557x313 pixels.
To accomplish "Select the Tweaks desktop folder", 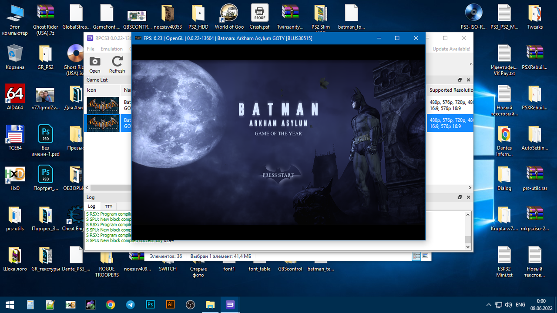I will click(x=535, y=17).
